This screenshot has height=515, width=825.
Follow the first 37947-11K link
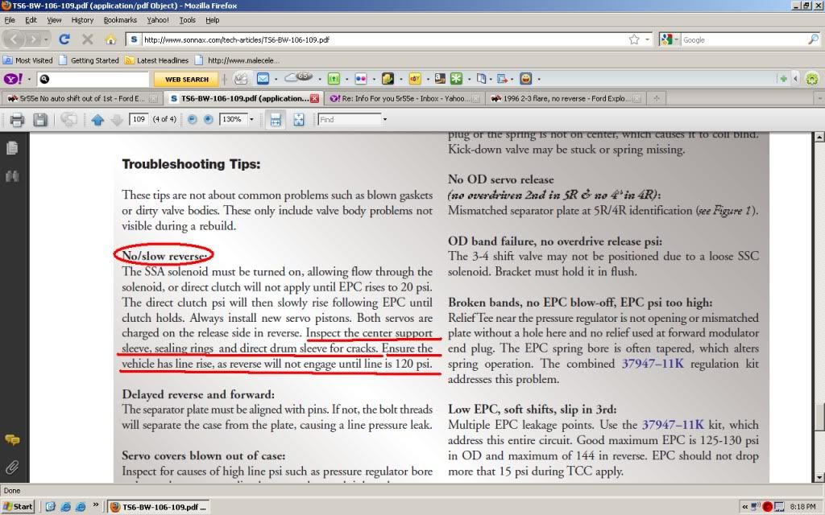pyautogui.click(x=653, y=364)
